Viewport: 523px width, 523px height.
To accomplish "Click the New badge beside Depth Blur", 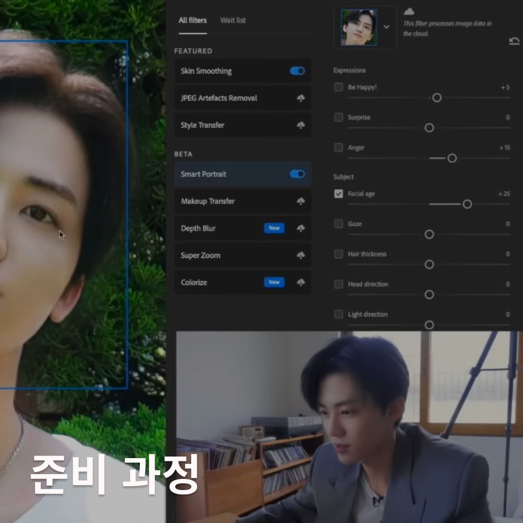I will click(274, 228).
